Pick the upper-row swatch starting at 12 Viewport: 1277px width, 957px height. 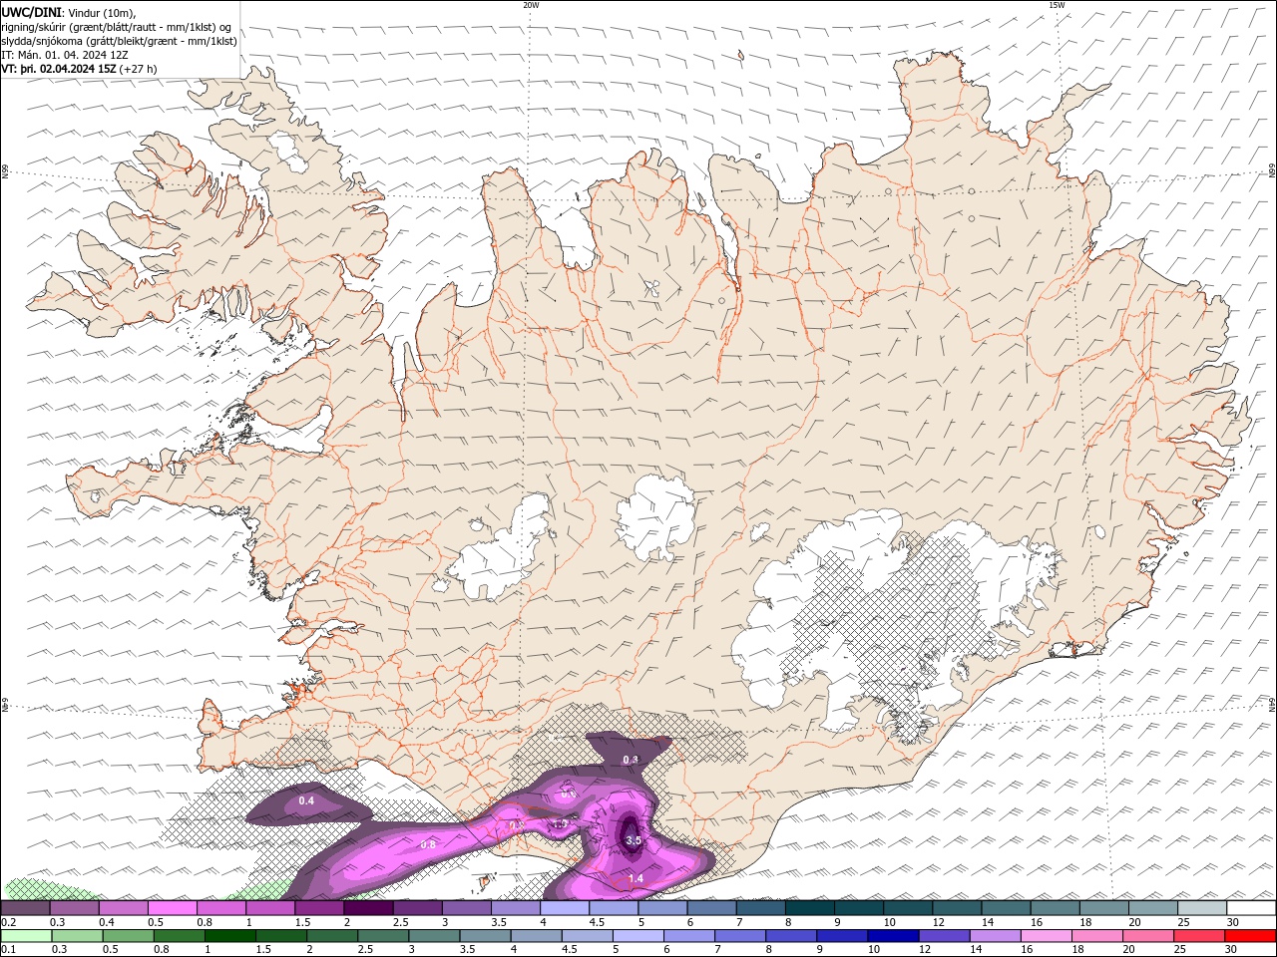956,908
